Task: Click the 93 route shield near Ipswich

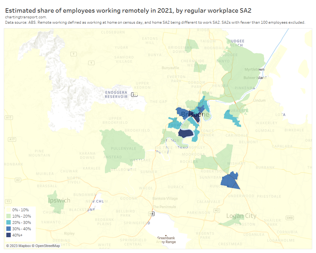Action: click(8, 201)
